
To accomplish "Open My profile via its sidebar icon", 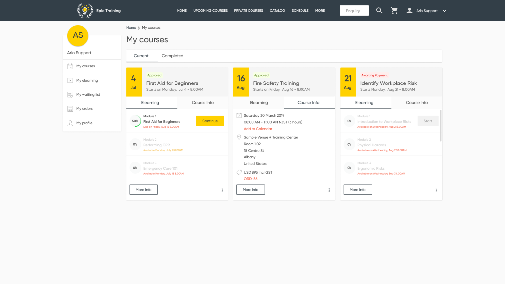I will click(x=70, y=123).
